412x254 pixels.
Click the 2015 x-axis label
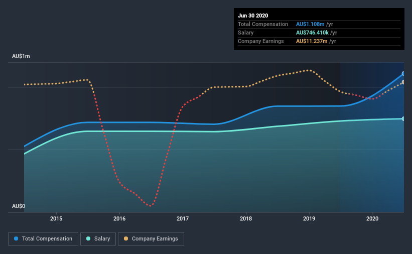(x=56, y=218)
